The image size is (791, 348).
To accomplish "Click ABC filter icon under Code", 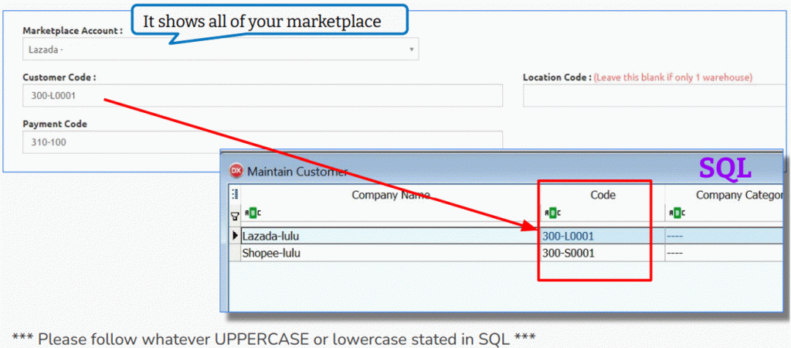I will pyautogui.click(x=552, y=213).
